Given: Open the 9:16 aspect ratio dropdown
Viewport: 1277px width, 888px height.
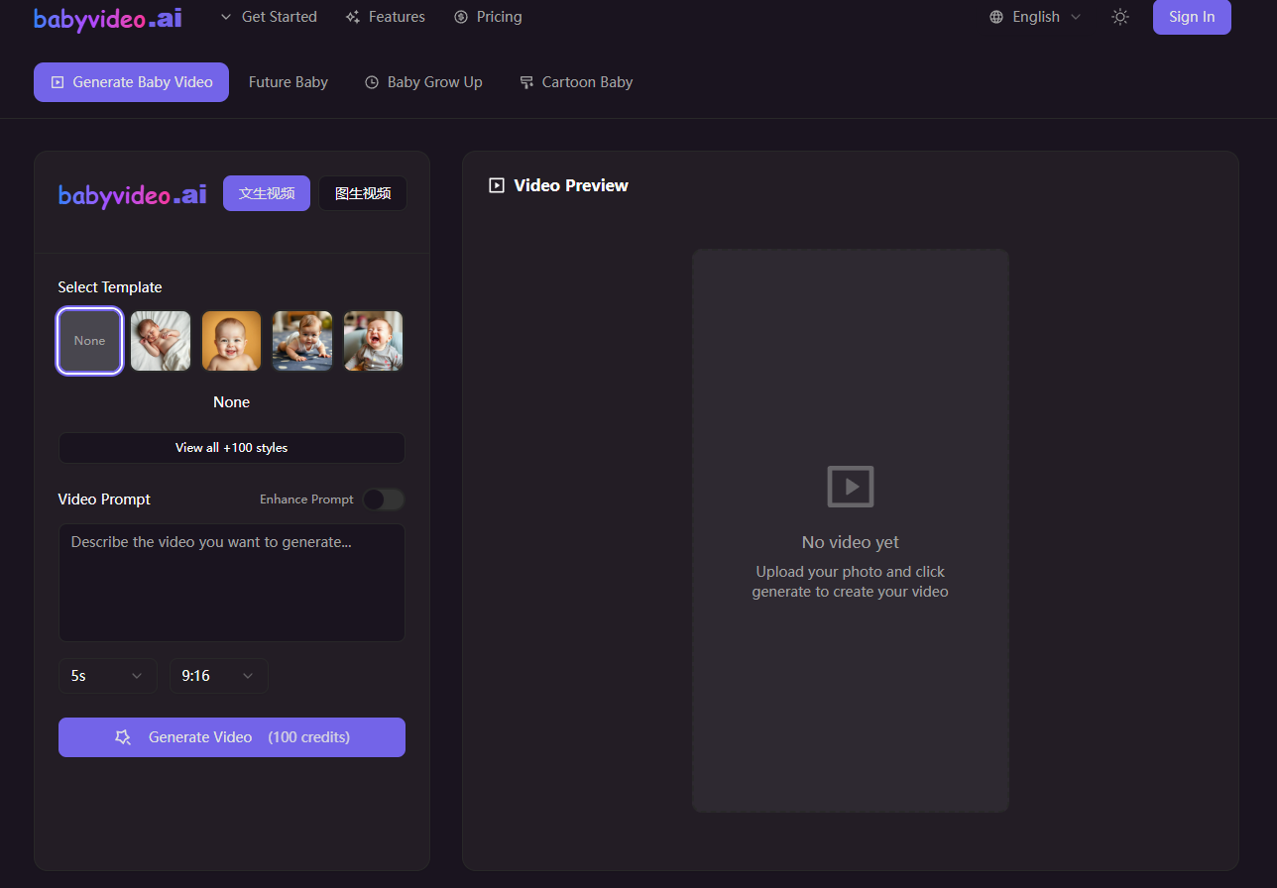Looking at the screenshot, I should (x=218, y=675).
